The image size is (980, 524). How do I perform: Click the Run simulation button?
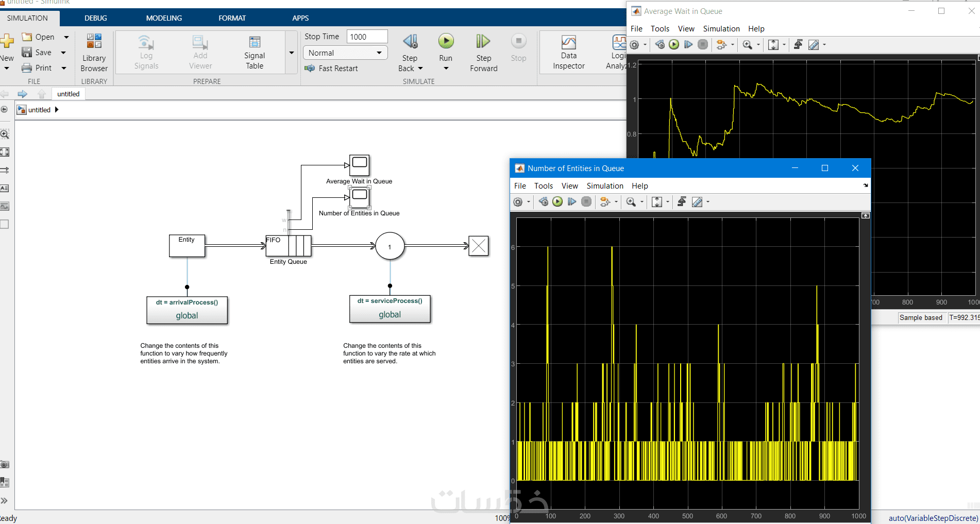click(x=446, y=42)
